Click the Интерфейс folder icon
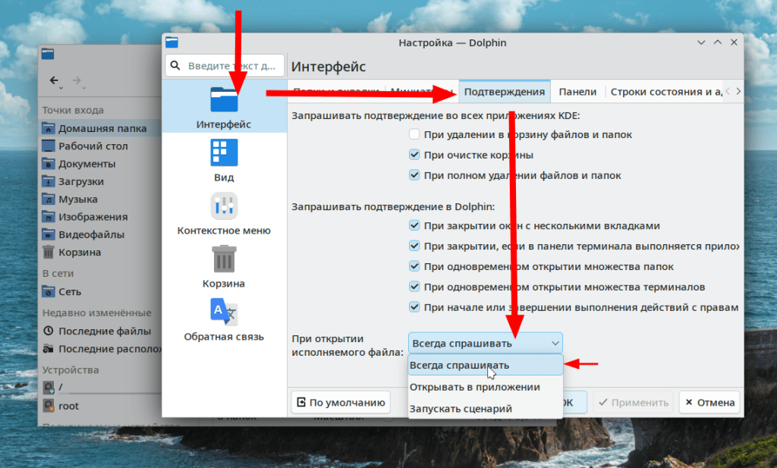777x468 pixels. pyautogui.click(x=224, y=100)
